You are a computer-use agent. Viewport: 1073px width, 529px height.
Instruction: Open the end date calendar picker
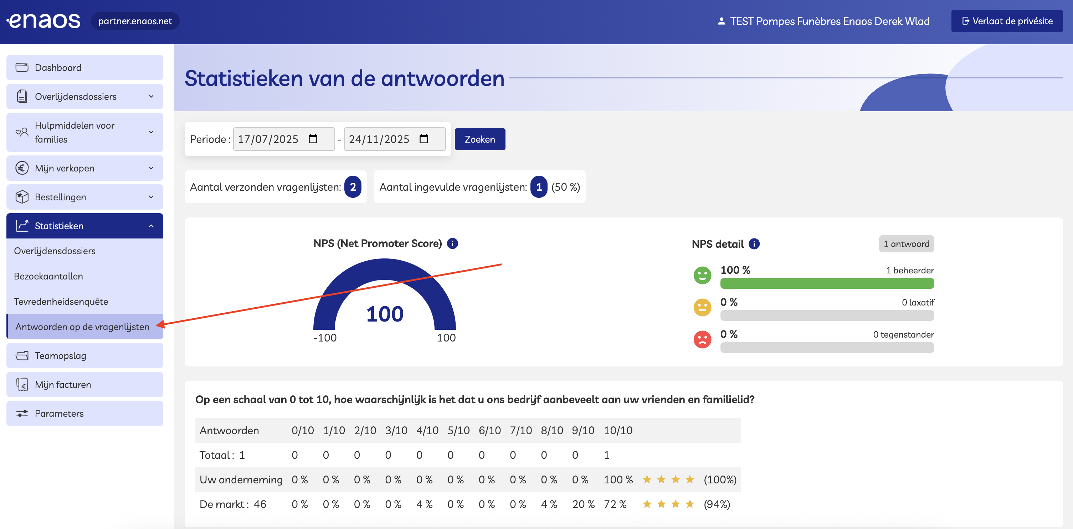point(423,139)
